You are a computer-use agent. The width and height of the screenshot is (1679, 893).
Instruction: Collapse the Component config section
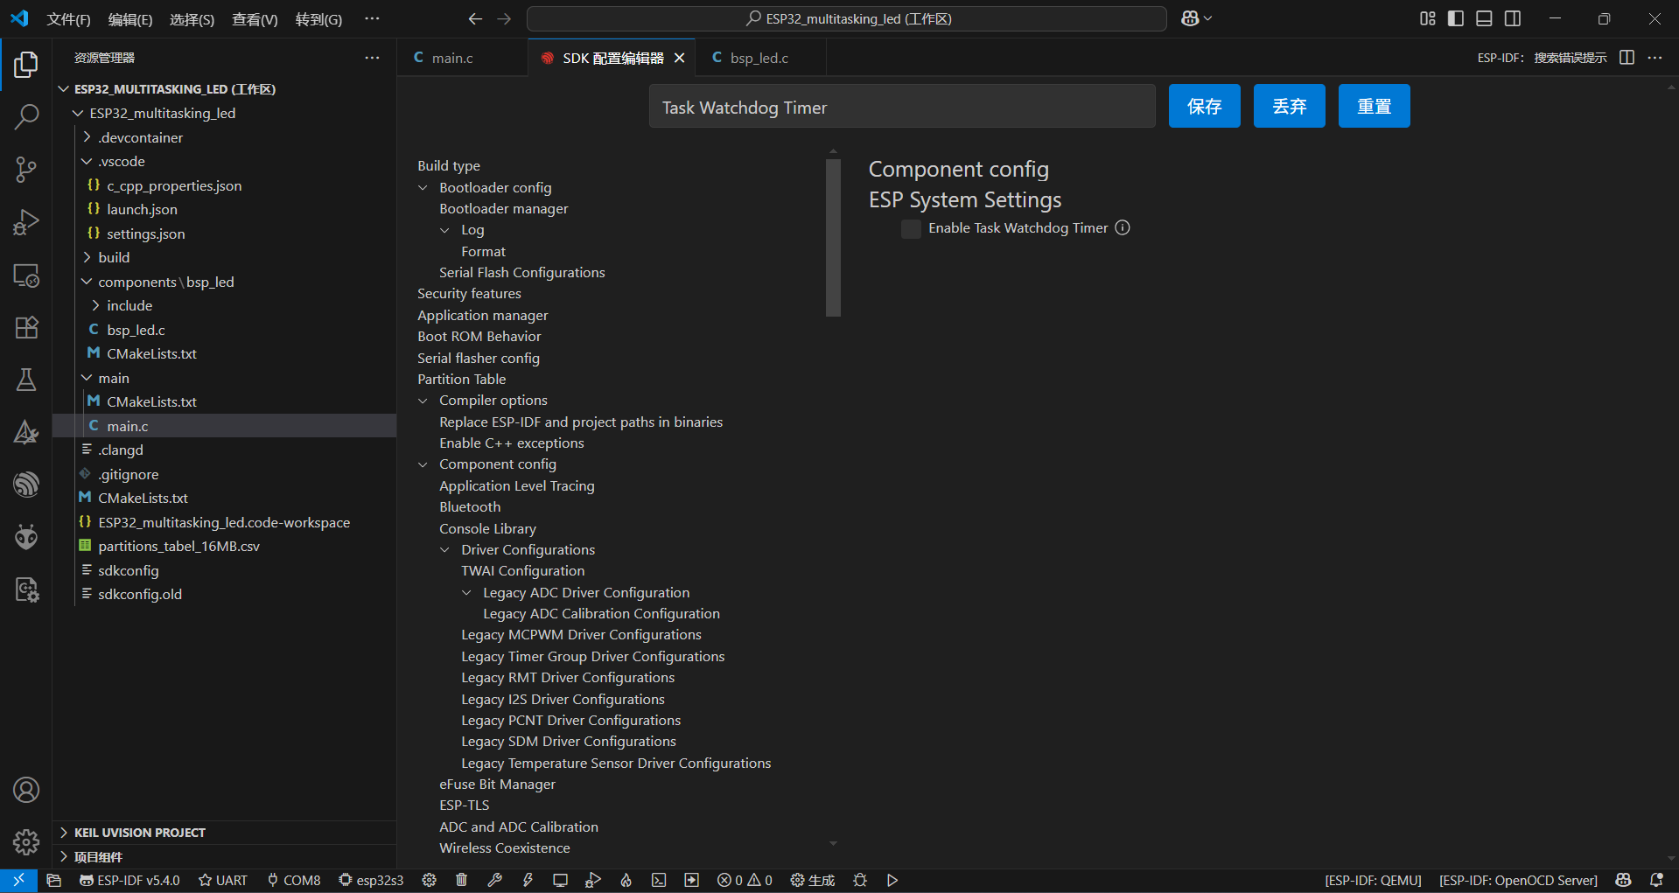click(423, 464)
